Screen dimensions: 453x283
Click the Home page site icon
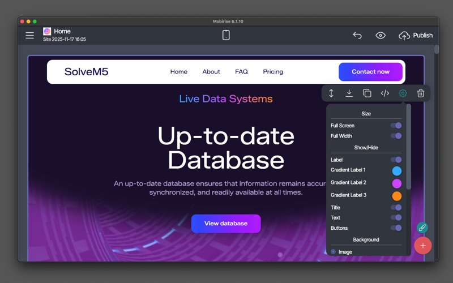pyautogui.click(x=47, y=31)
